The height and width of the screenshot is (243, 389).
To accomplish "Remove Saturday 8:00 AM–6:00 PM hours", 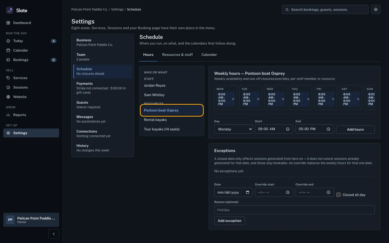I will tap(358, 99).
